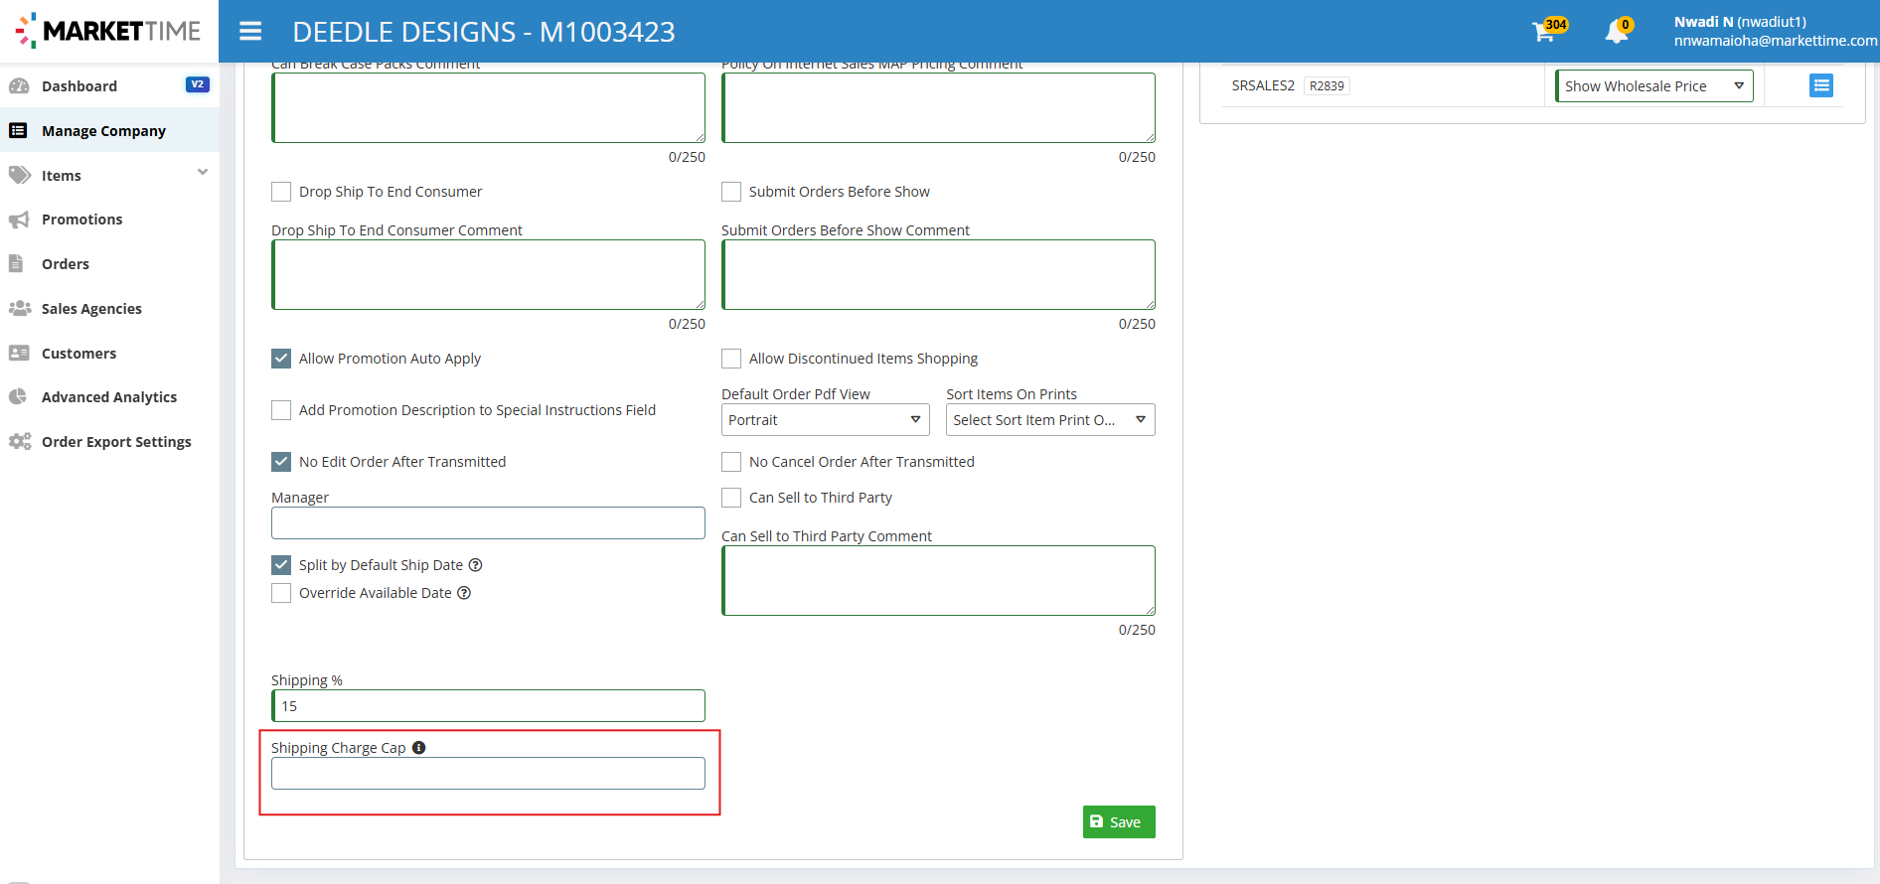Click the Customers card icon
The height and width of the screenshot is (884, 1880).
tap(19, 354)
